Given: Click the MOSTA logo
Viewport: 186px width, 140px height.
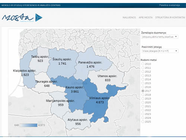Looking at the screenshot, I should click(x=22, y=18).
